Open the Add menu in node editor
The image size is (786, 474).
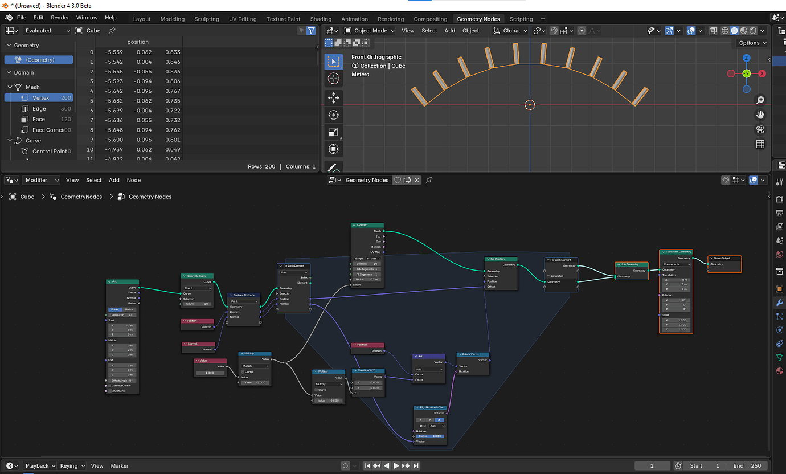pyautogui.click(x=114, y=180)
